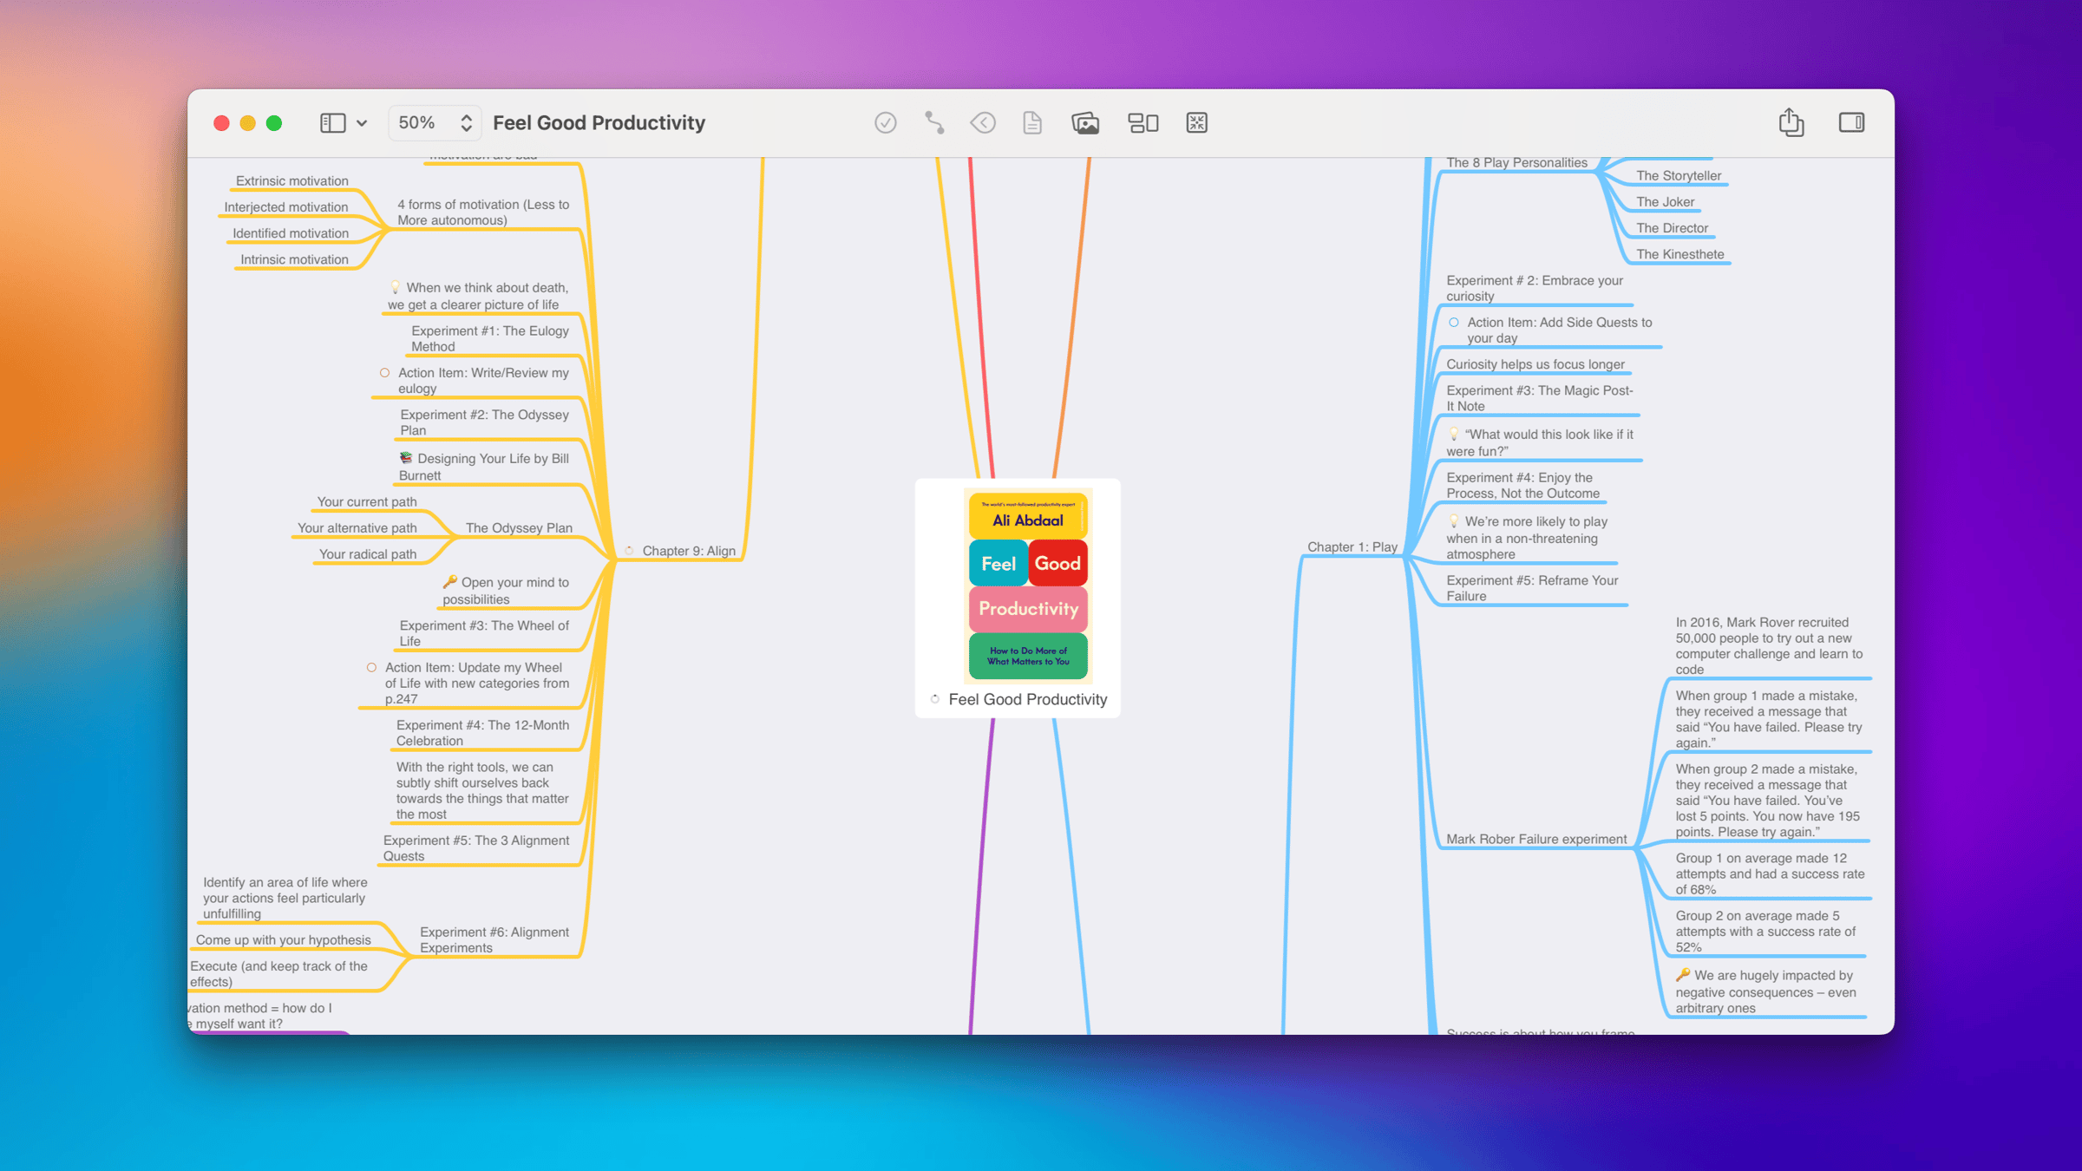Viewport: 2082px width, 1171px height.
Task: Select the Mark Rober Failure experiment node
Action: 1536,840
